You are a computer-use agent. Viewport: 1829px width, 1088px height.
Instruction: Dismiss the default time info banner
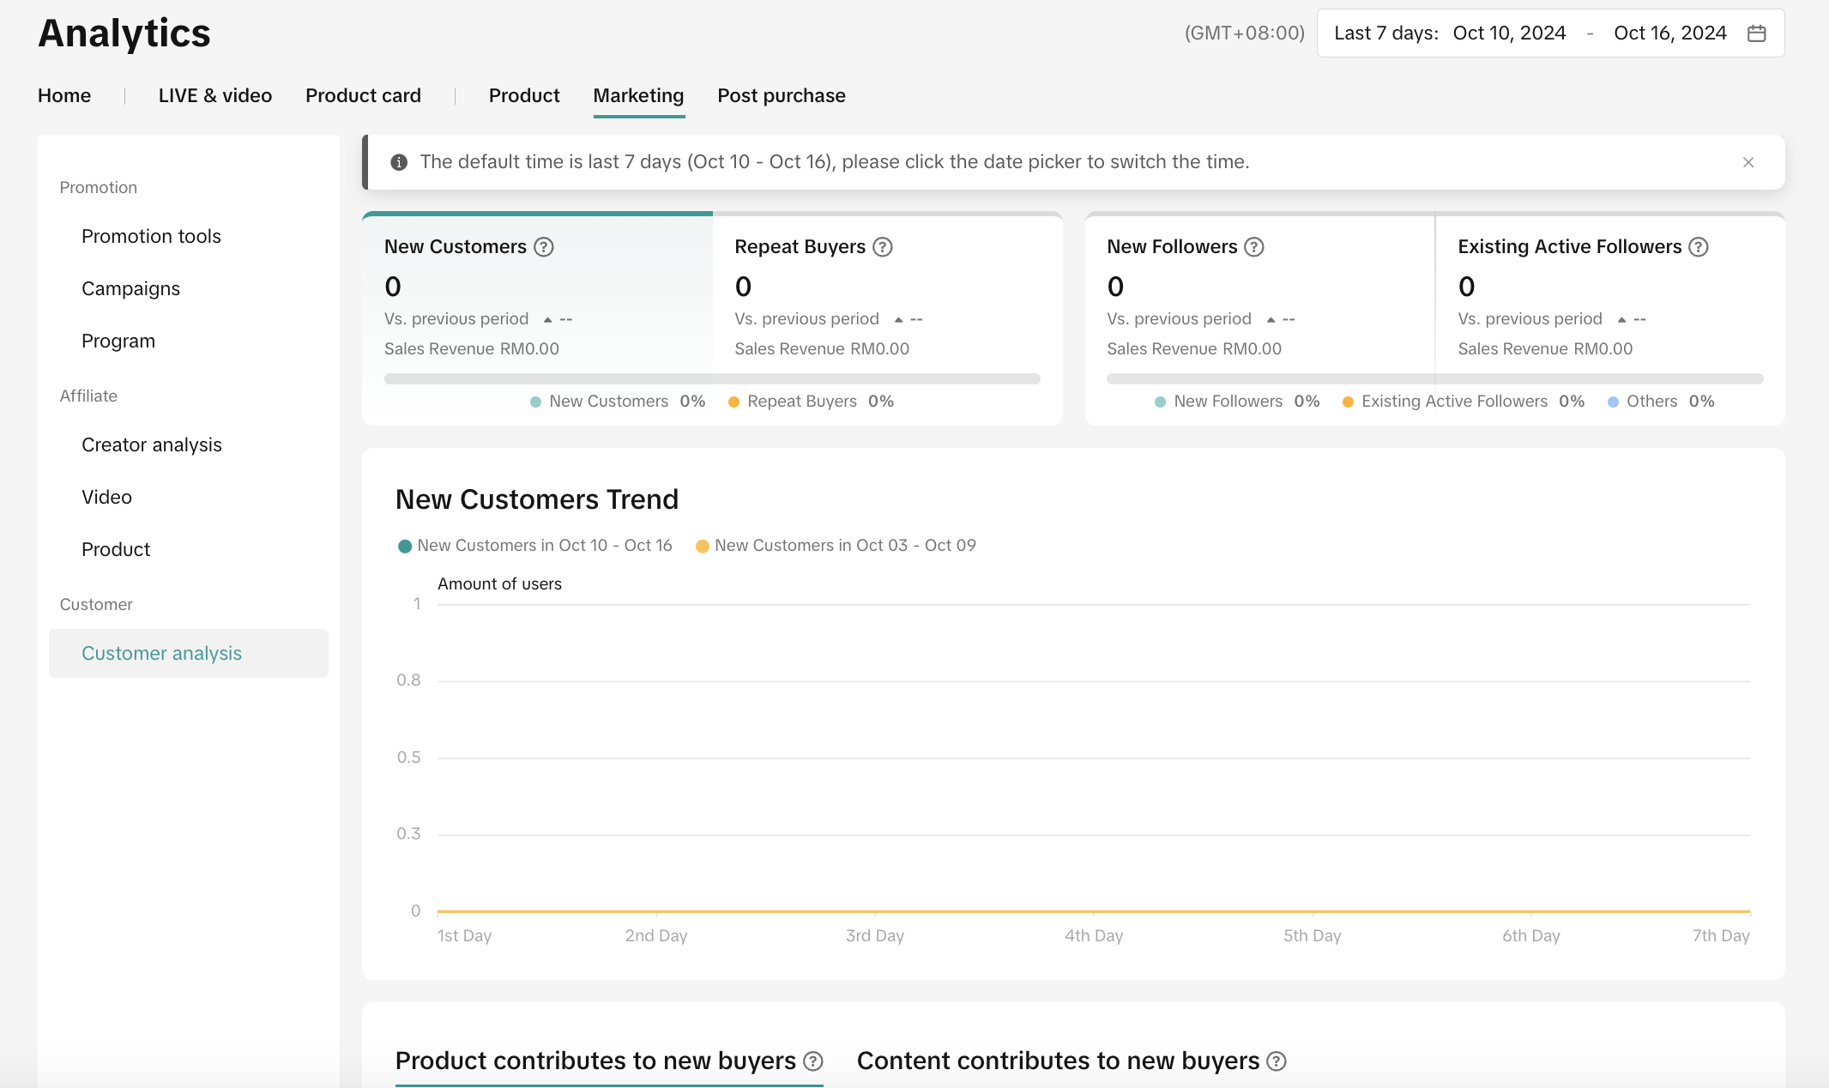[1748, 162]
